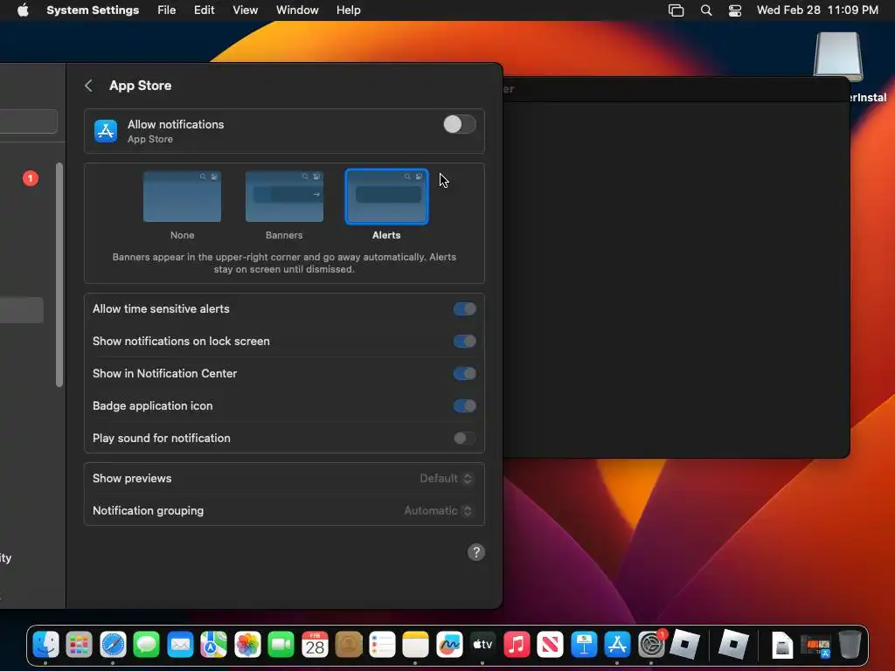The image size is (895, 671).
Task: Toggle Play sound for notification
Action: pos(465,439)
